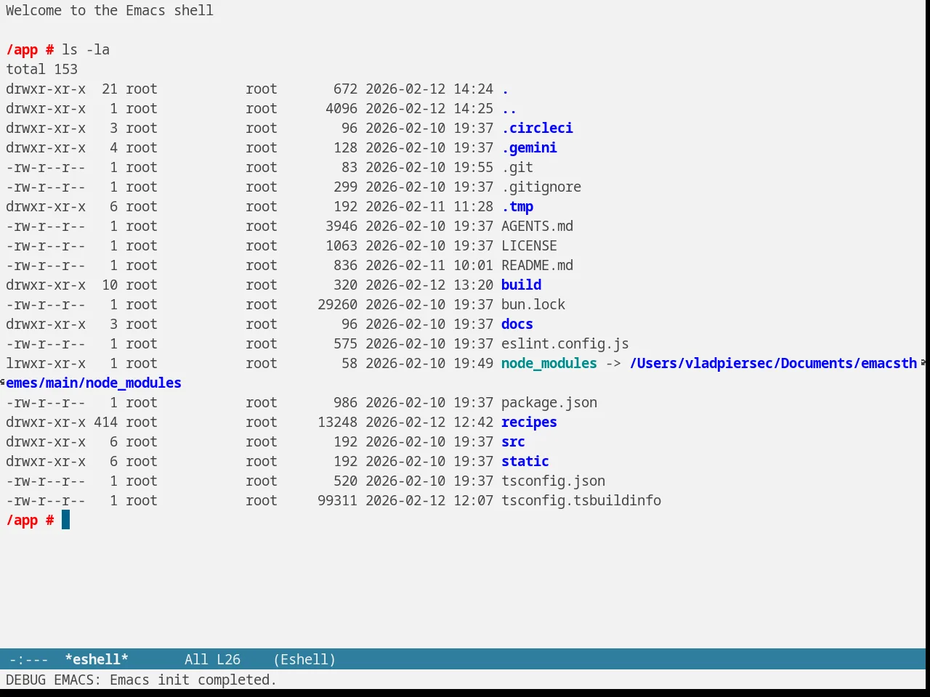
Task: Click the (Eshell) major mode indicator
Action: point(304,659)
